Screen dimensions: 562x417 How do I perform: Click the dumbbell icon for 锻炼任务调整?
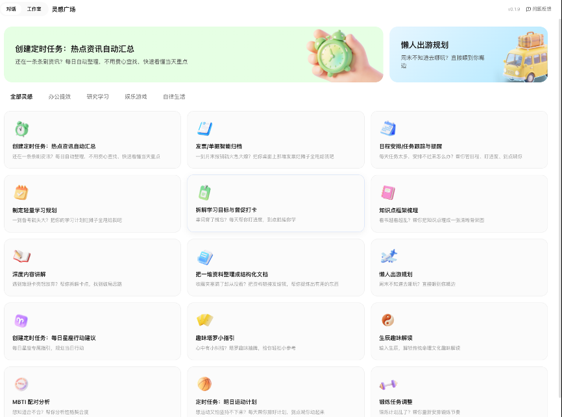coord(388,385)
